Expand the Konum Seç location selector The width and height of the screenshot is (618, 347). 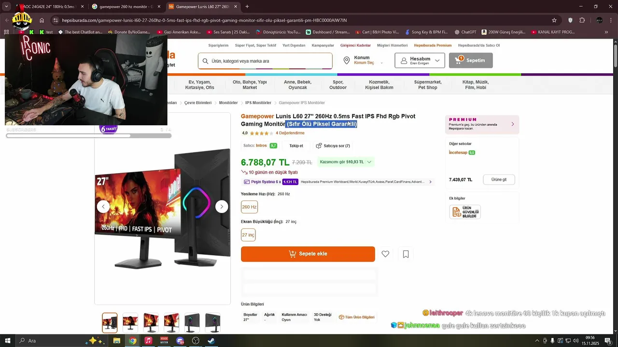point(364,60)
